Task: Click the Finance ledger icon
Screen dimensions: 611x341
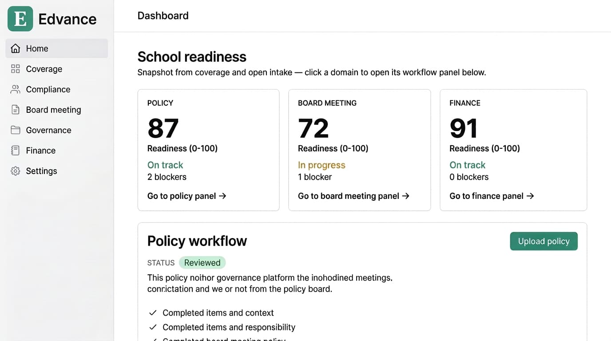Action: 16,151
